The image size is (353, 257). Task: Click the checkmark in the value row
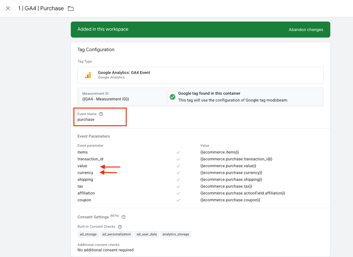pyautogui.click(x=178, y=166)
